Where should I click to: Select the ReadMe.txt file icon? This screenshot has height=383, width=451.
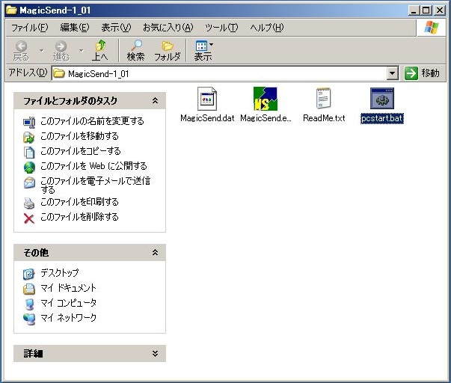point(324,99)
